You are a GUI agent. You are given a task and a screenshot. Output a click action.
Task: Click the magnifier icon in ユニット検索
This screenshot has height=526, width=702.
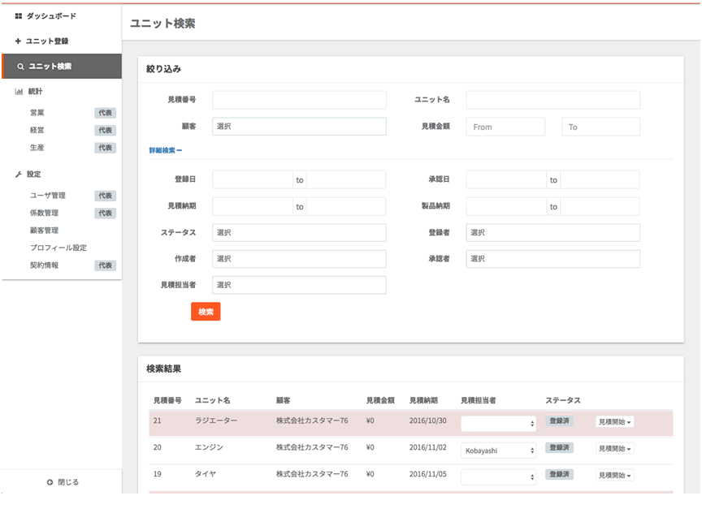click(20, 67)
